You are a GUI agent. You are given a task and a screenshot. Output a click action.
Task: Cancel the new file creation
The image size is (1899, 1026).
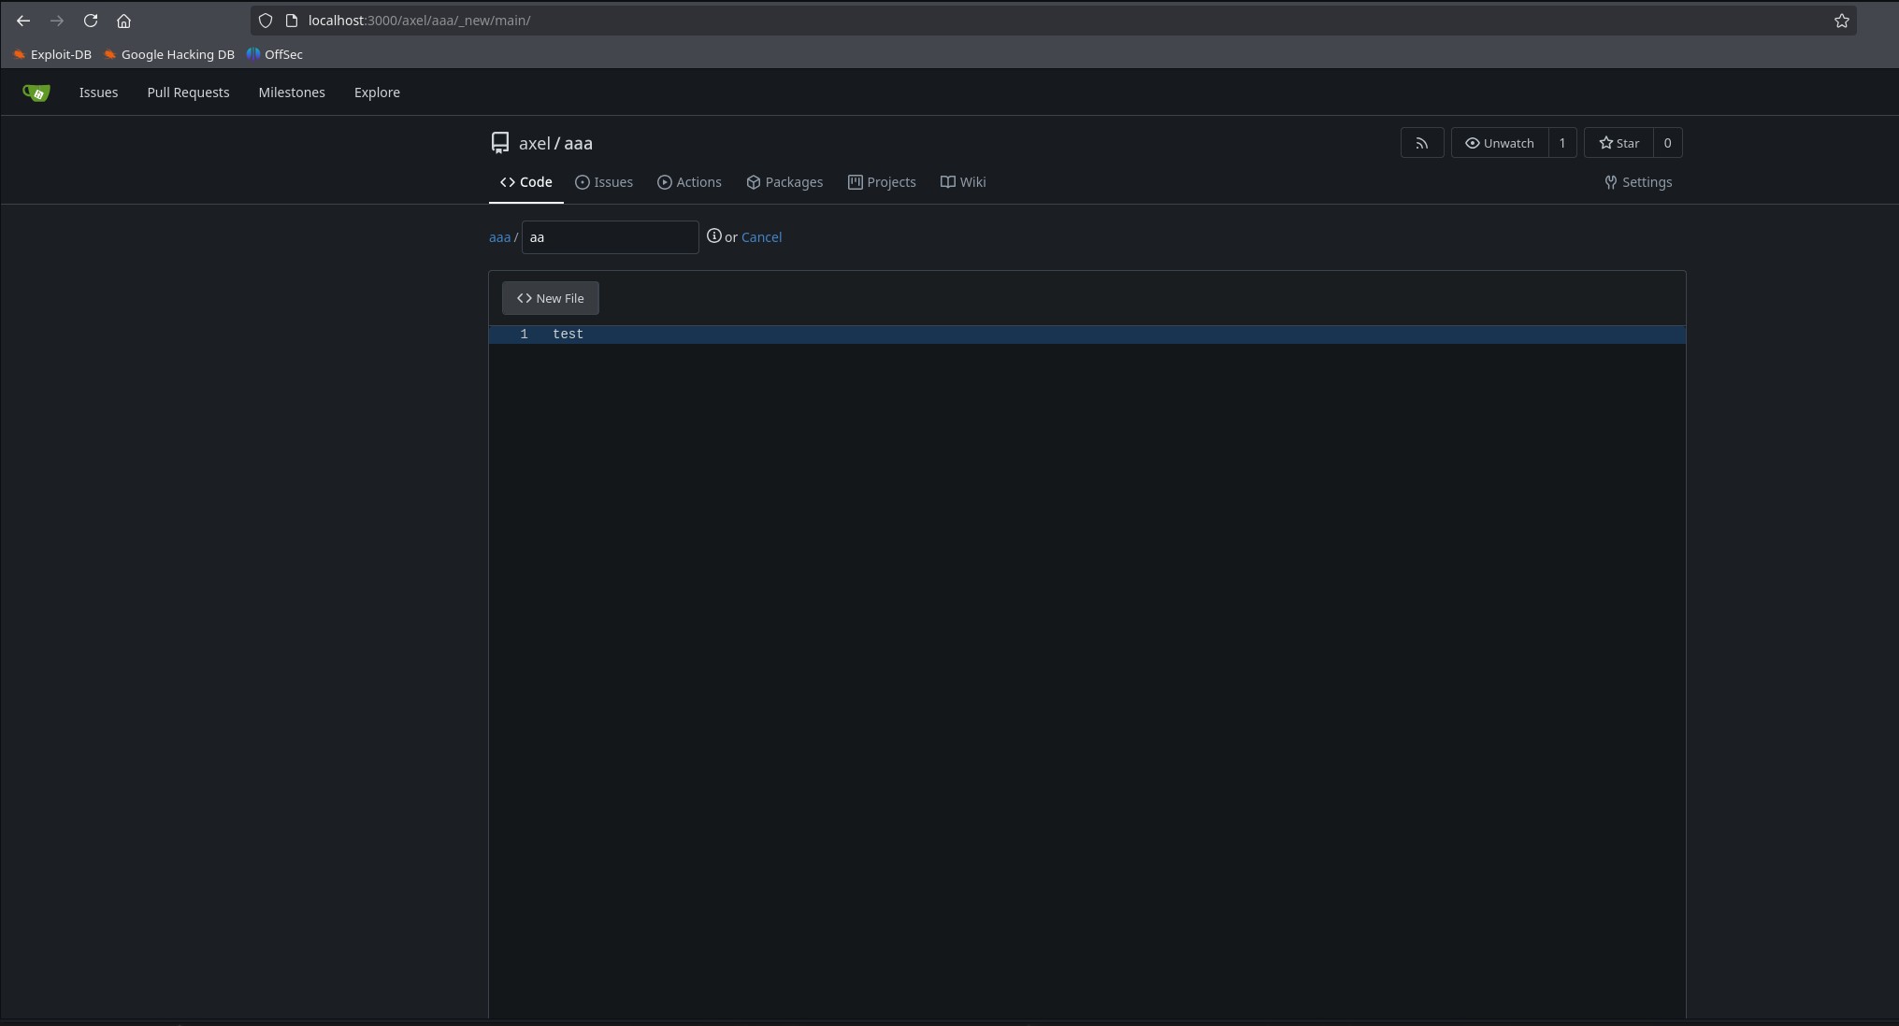point(761,237)
